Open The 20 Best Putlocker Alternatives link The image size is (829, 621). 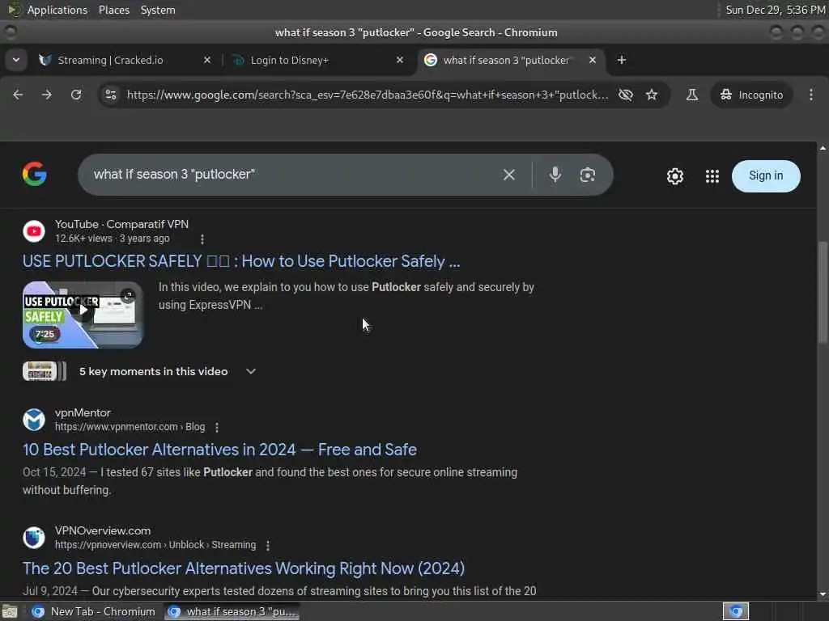pyautogui.click(x=243, y=568)
